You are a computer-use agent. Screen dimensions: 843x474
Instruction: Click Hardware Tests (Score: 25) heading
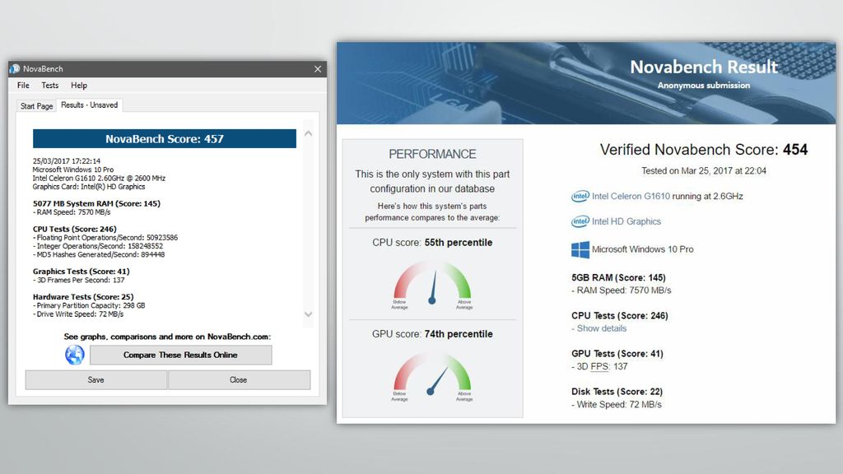pos(83,296)
